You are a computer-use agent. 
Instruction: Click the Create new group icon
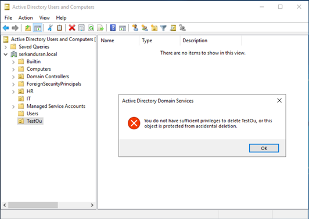(x=145, y=28)
